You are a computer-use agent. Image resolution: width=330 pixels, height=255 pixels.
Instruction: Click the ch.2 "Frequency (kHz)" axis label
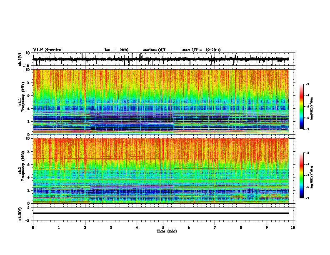pos(23,166)
